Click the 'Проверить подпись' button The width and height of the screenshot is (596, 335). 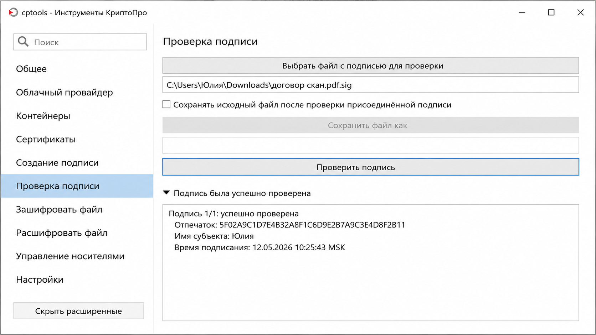click(371, 167)
